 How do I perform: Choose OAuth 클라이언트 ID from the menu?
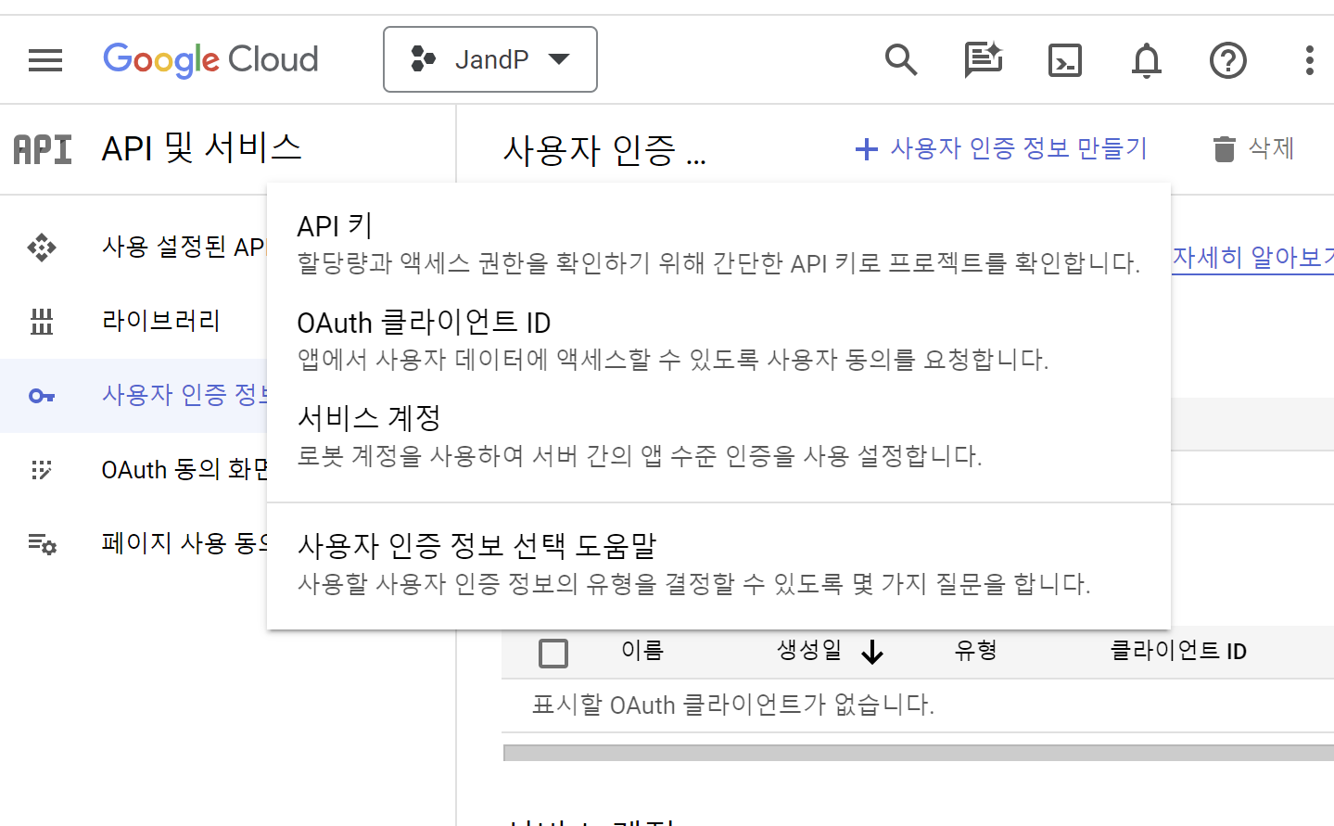718,340
